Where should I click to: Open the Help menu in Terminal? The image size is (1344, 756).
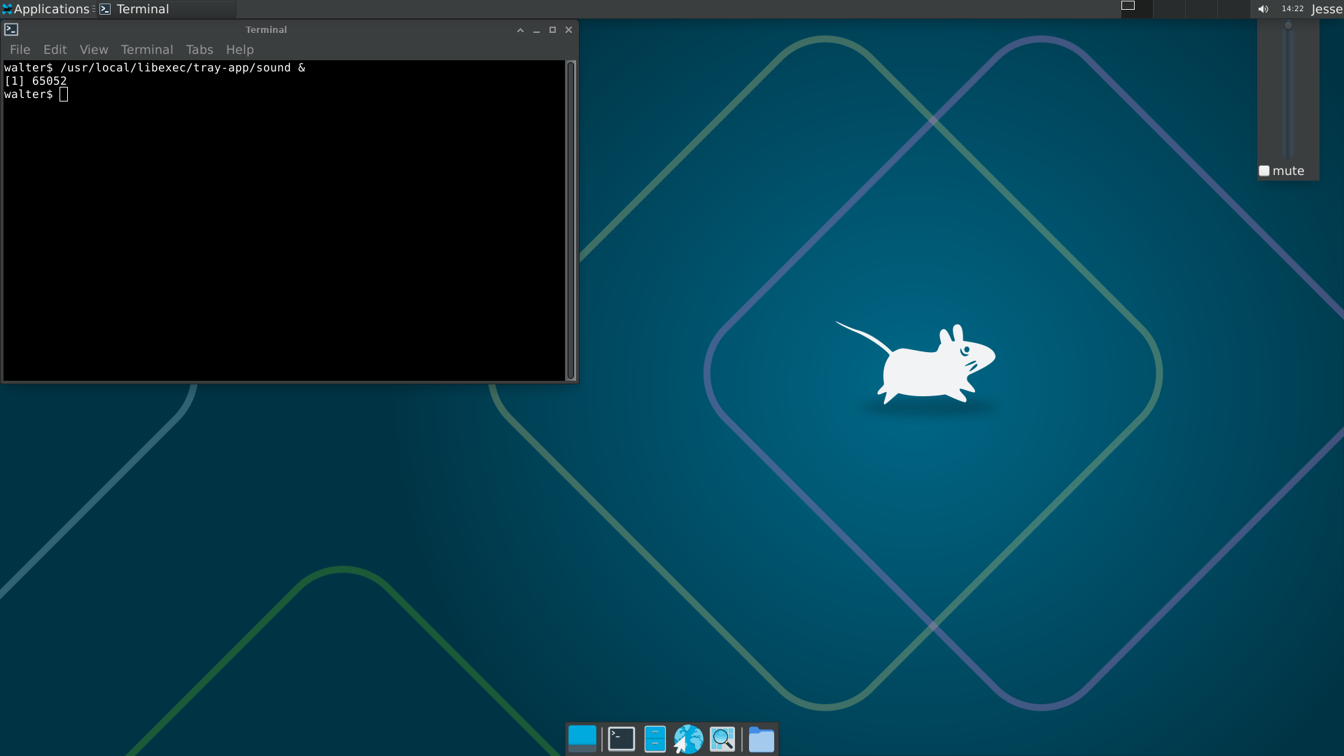tap(239, 50)
